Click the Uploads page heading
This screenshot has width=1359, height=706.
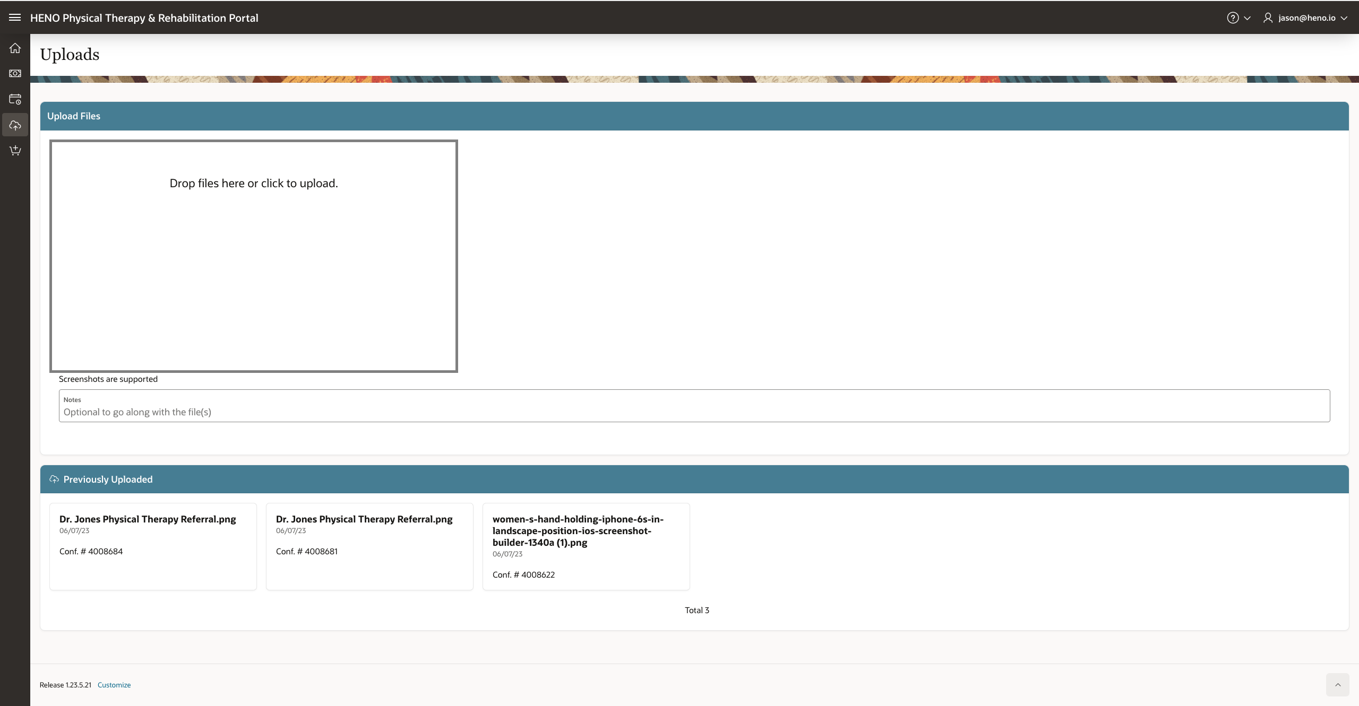(x=70, y=55)
